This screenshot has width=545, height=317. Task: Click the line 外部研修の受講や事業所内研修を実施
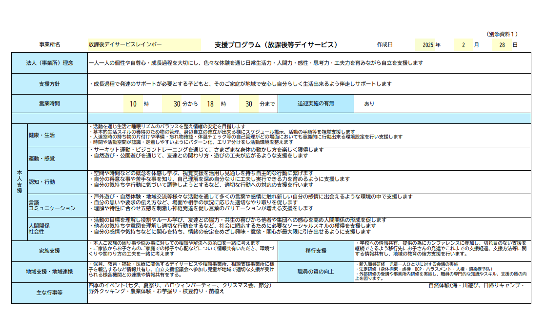point(441,277)
